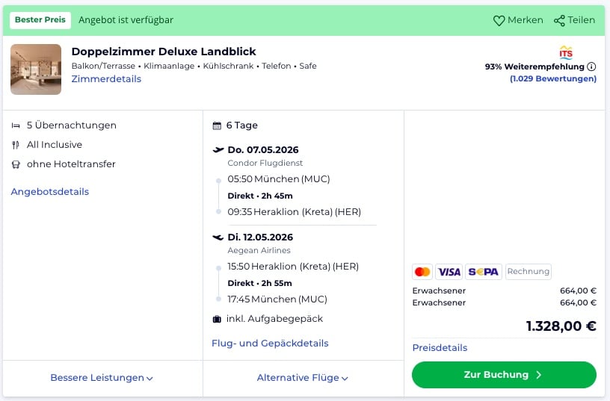Open the 1.029 Bewertungen reviews link
Viewport: 610px width, 401px height.
[553, 79]
